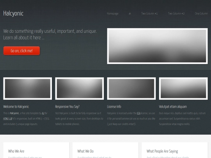Open the image above License Info

[131, 89]
